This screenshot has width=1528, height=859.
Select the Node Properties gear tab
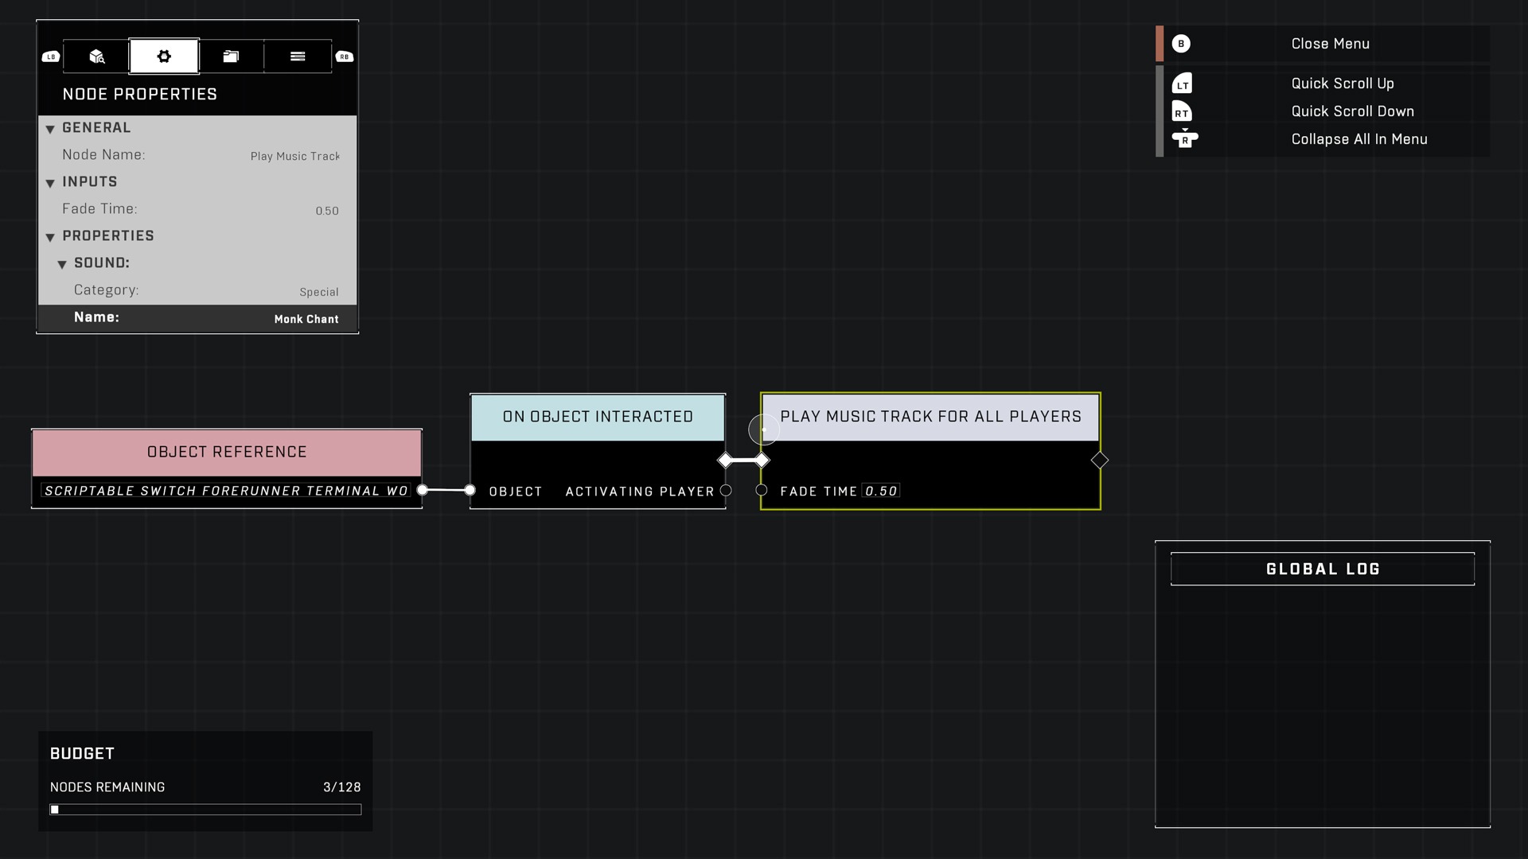pos(164,56)
